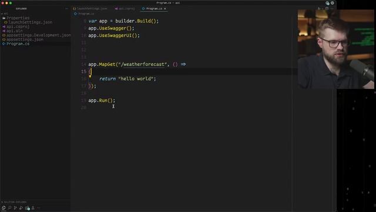Open appsettings.json in the Explorer tree

point(23,39)
